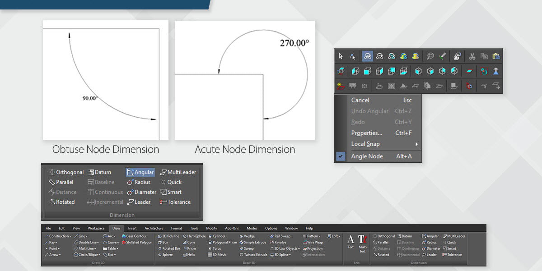542x271 pixels.
Task: Click the magnifier zoom icon in toolbar
Action: [x=430, y=56]
